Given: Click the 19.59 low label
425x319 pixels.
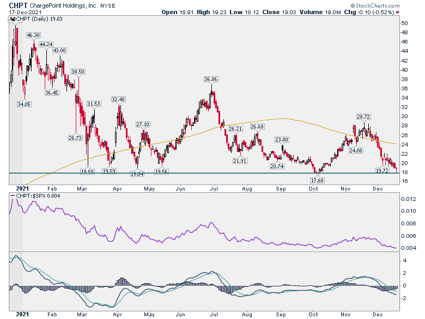Looking at the screenshot, I should click(109, 171).
